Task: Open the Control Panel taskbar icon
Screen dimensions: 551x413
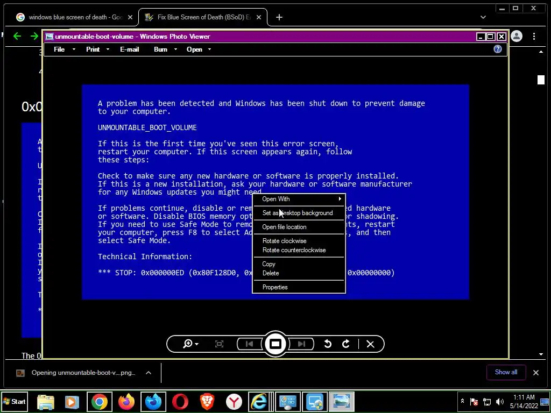Action: (x=288, y=402)
